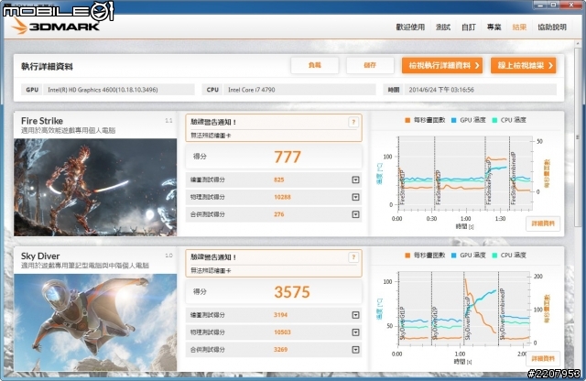Click the Sky Diver warning help question mark

click(353, 257)
